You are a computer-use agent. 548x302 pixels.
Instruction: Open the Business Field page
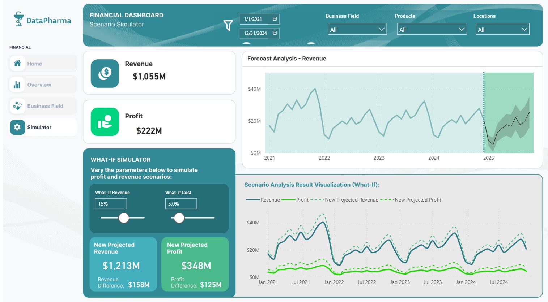(x=45, y=106)
